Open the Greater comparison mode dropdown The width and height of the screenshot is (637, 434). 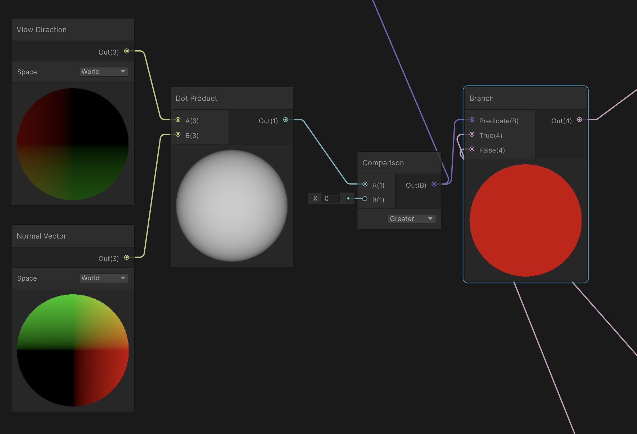pos(411,218)
